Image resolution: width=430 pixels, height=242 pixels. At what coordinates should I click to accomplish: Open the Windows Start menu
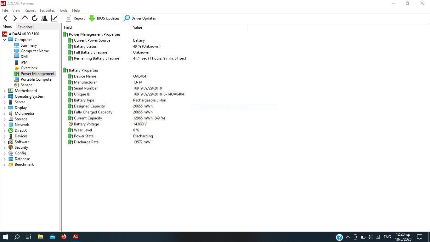[6, 237]
